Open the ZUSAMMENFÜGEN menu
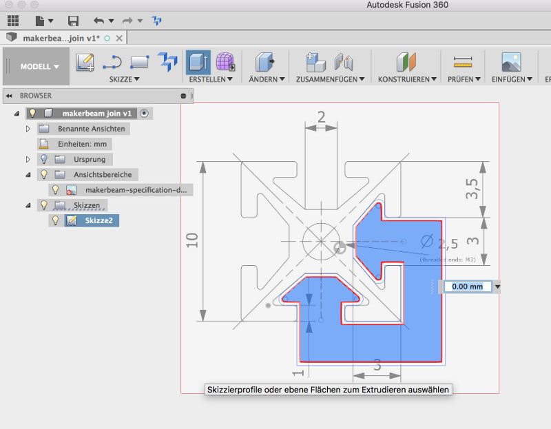This screenshot has width=551, height=429. tap(326, 79)
